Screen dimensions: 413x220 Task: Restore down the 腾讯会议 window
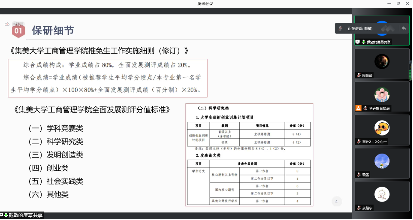pyautogui.click(x=398, y=4)
